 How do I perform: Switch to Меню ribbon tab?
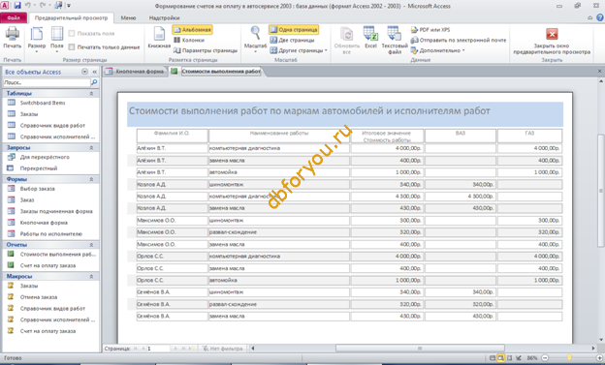coord(128,18)
